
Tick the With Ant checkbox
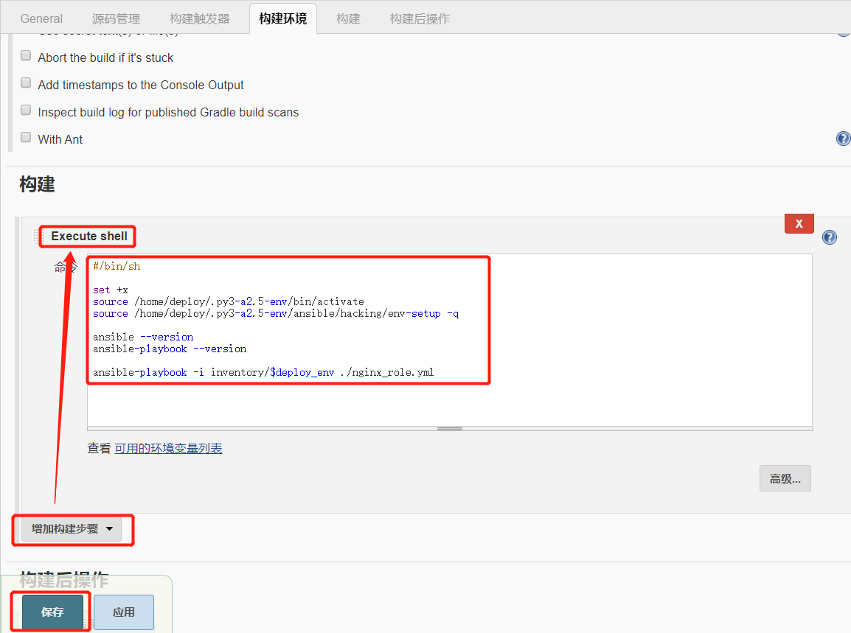coord(26,137)
